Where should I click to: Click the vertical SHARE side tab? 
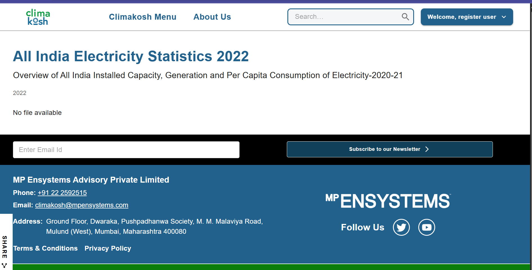pyautogui.click(x=5, y=247)
